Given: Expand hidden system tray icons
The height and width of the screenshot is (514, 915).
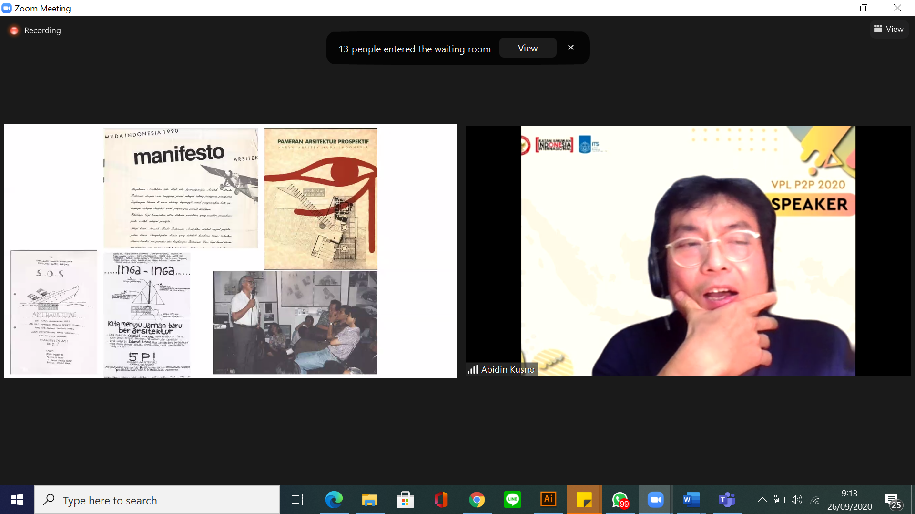Looking at the screenshot, I should (762, 500).
